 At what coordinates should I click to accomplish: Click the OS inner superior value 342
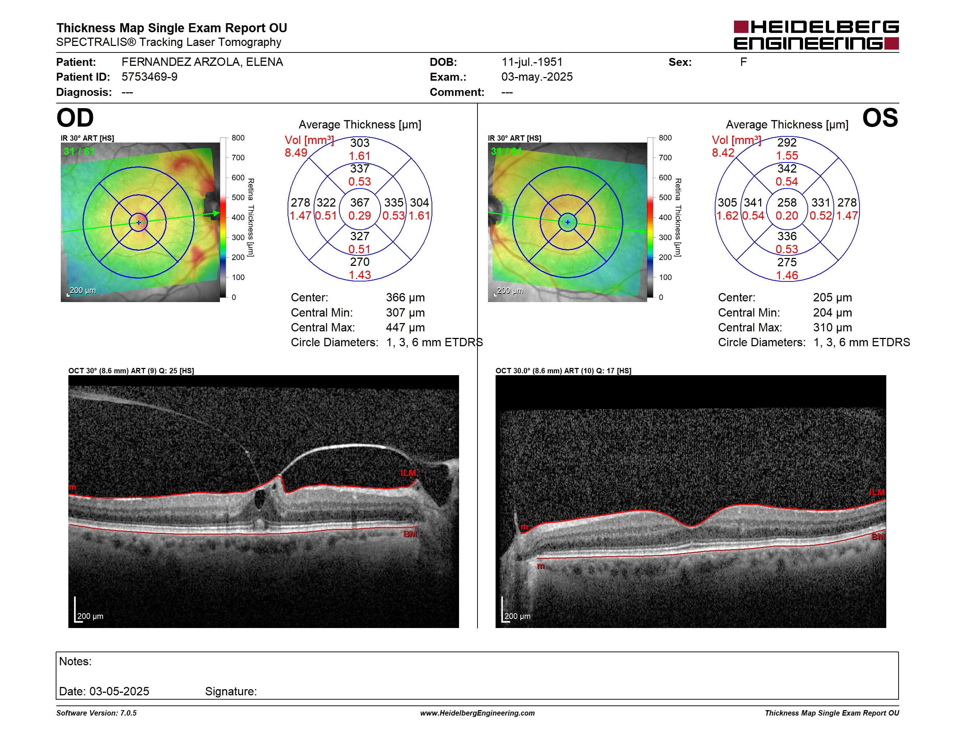point(787,168)
